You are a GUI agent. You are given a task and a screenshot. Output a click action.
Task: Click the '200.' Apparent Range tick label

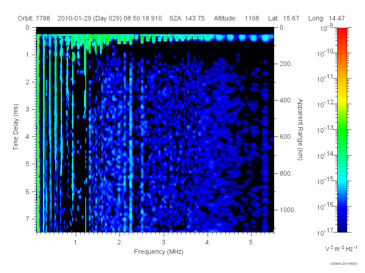point(286,64)
